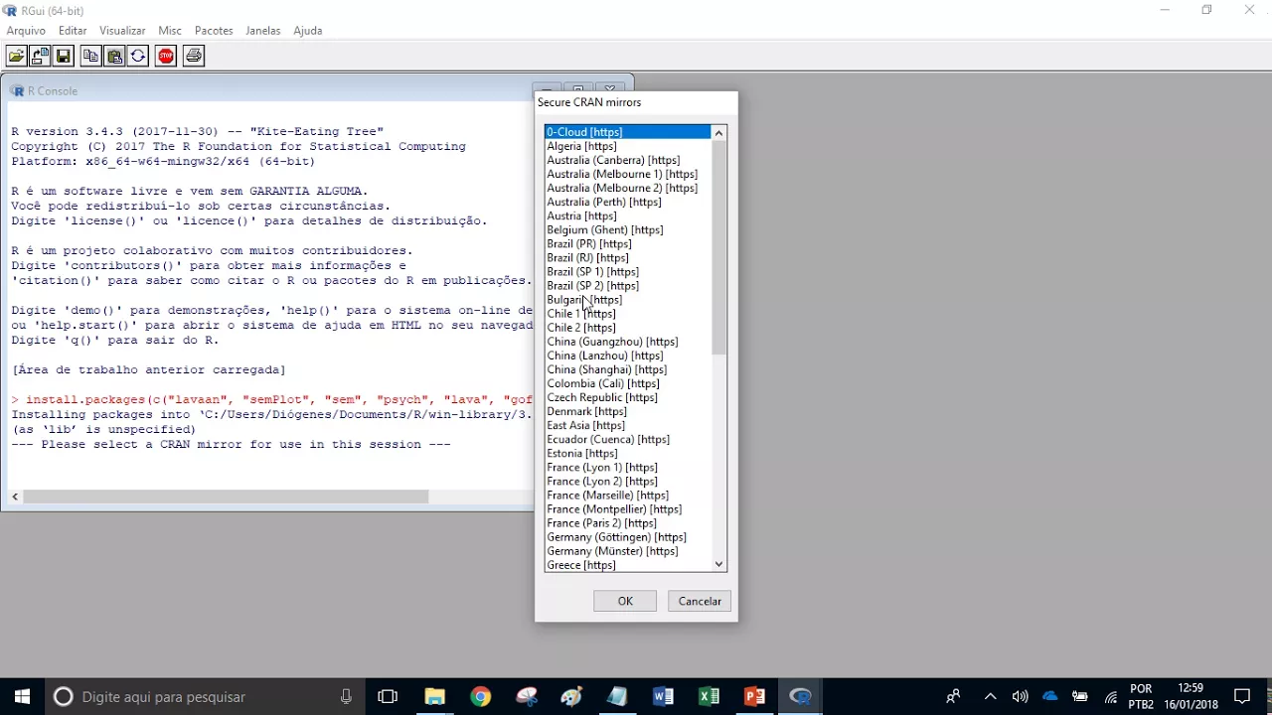Click the Load workspace toolbar icon
Viewport: 1272px width, 715px height.
tap(40, 57)
